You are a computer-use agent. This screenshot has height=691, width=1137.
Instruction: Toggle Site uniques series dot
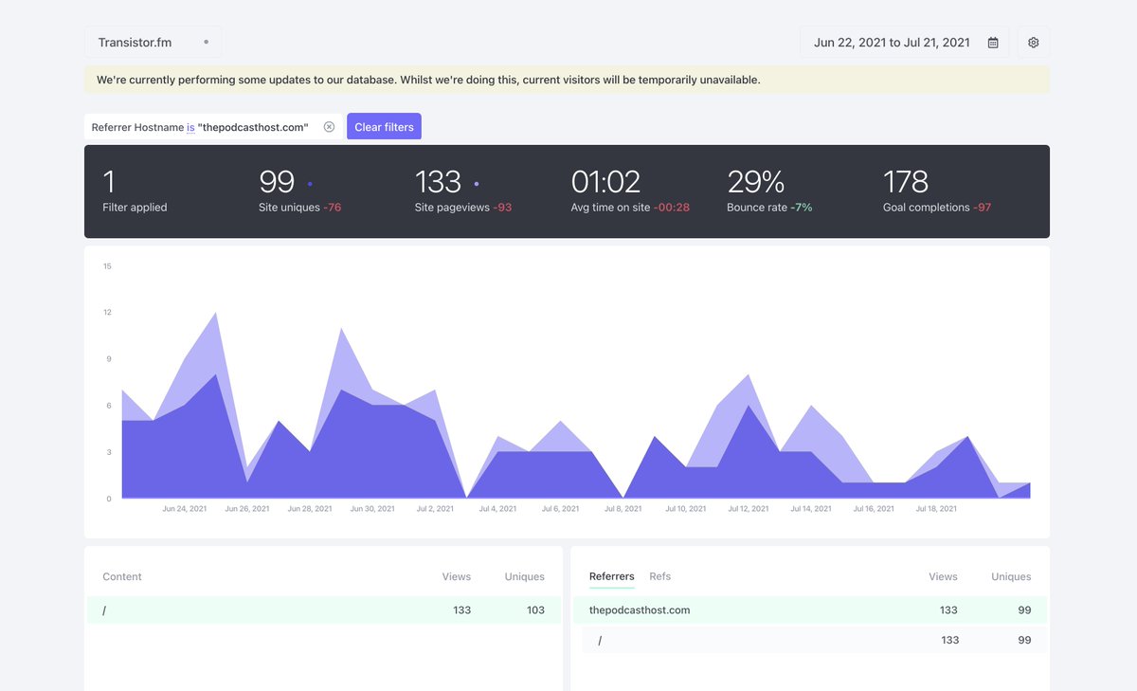coord(310,184)
